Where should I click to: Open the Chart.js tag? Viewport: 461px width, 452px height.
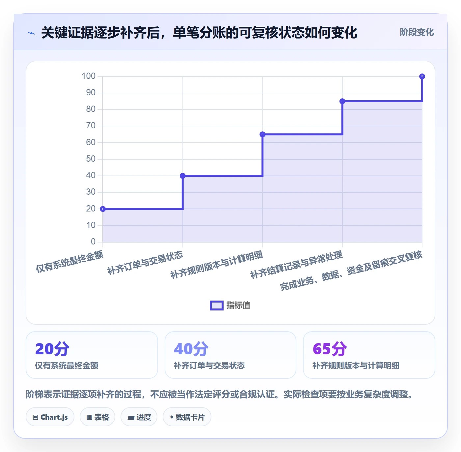pos(50,417)
